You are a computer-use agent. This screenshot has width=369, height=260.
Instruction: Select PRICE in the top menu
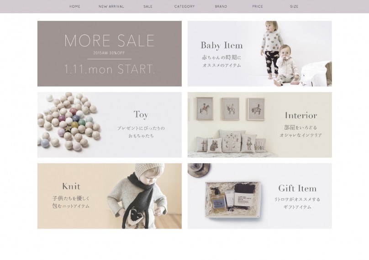tap(258, 6)
